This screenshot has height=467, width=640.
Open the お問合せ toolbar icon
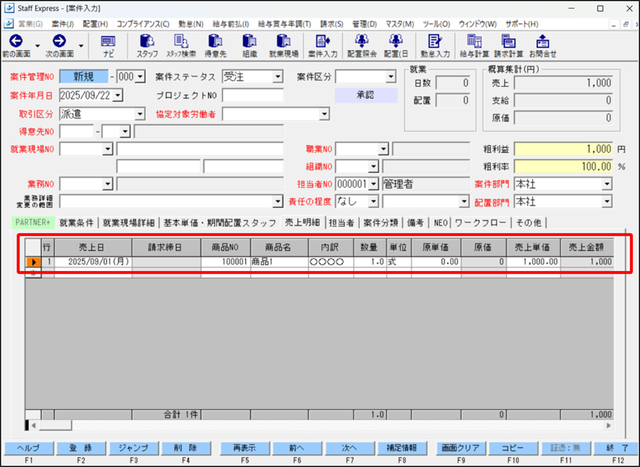542,42
